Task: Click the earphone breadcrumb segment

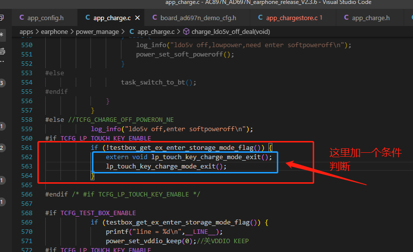Action: coord(54,32)
